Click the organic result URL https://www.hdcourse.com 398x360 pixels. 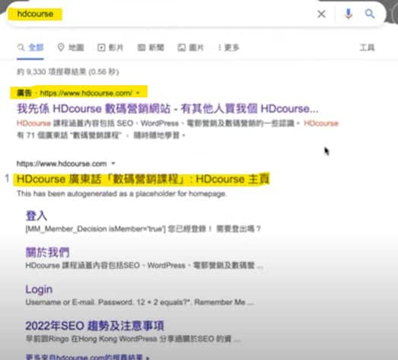[x=62, y=164]
